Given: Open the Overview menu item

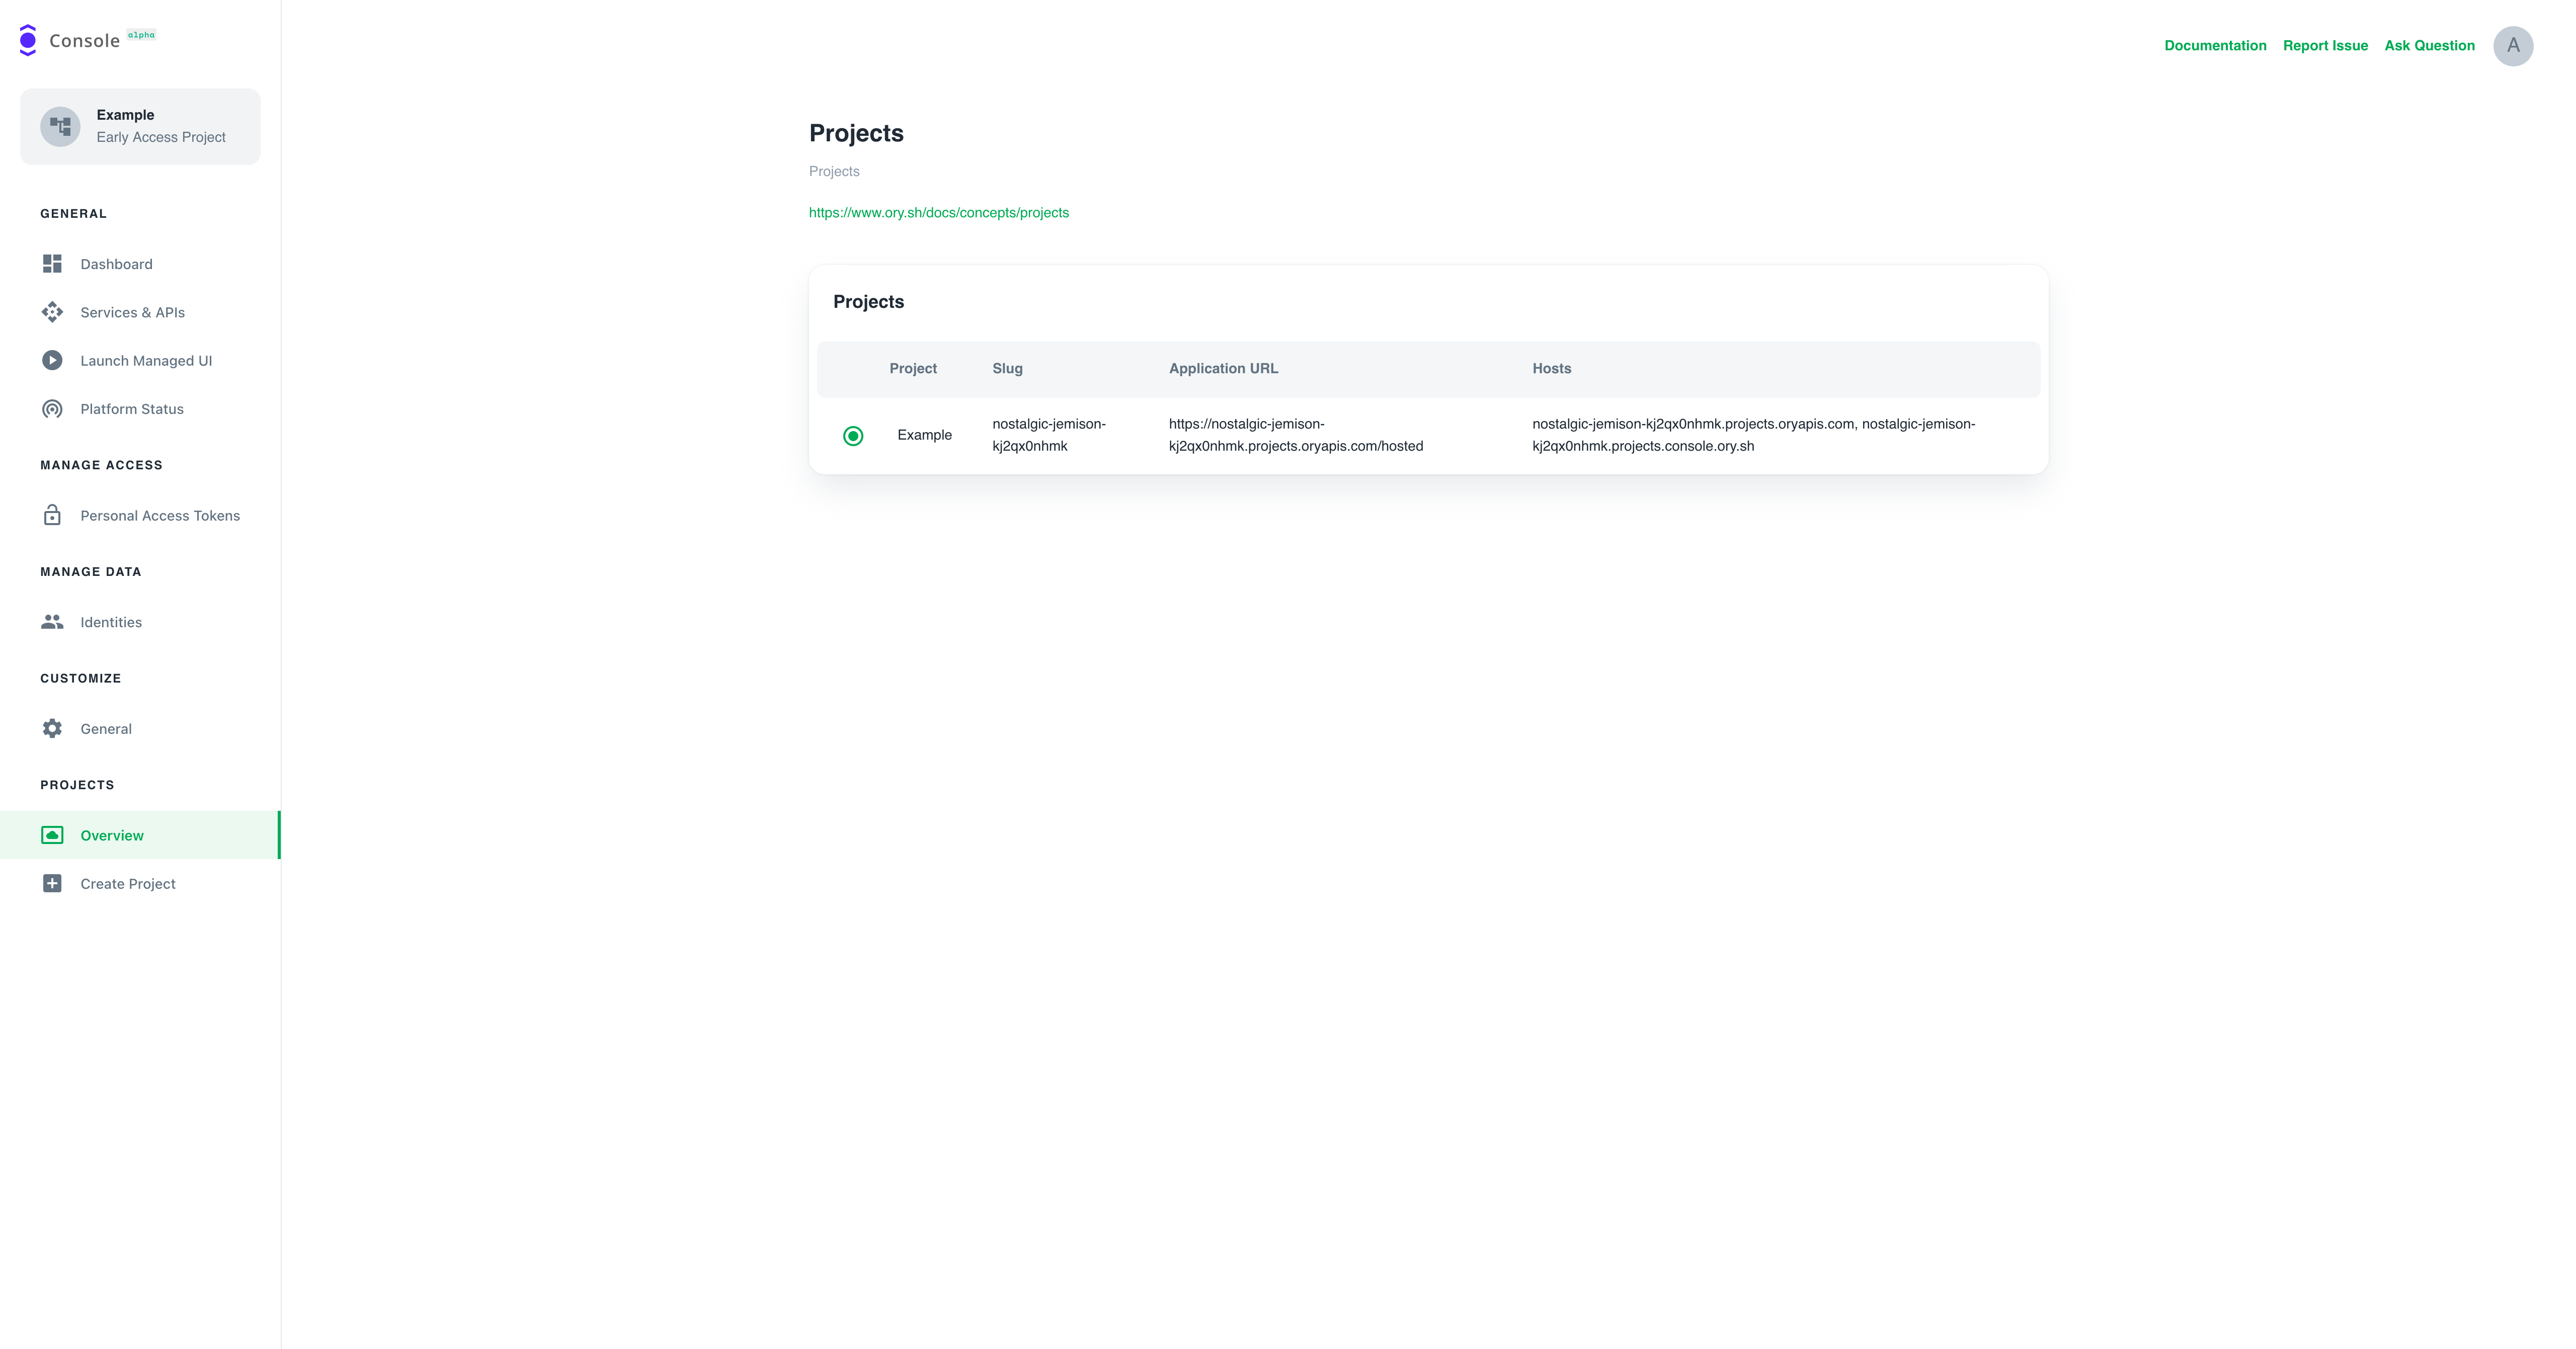Looking at the screenshot, I should (x=112, y=835).
